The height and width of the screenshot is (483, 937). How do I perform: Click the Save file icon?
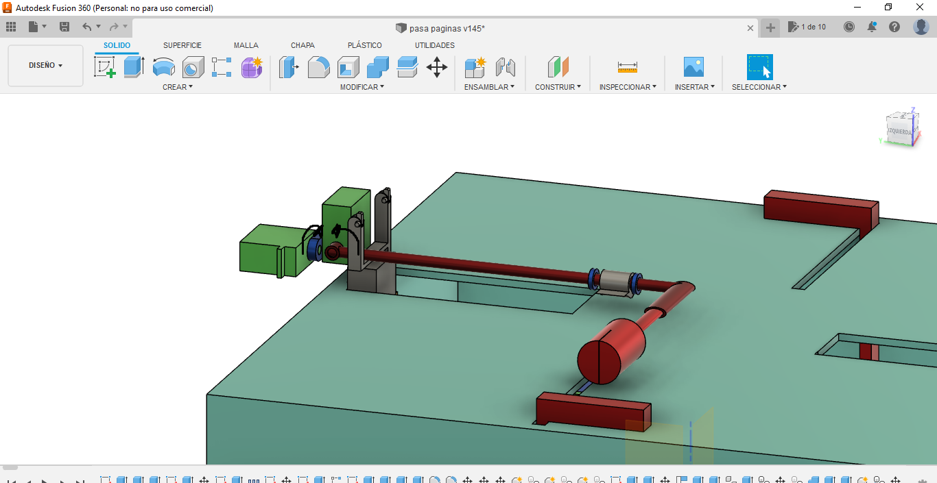[64, 27]
